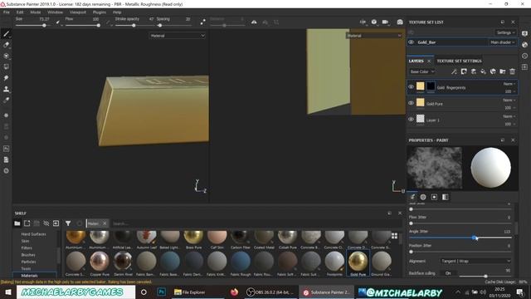The image size is (531, 299).
Task: Open the Alpha properties icon tab
Action: (423, 197)
